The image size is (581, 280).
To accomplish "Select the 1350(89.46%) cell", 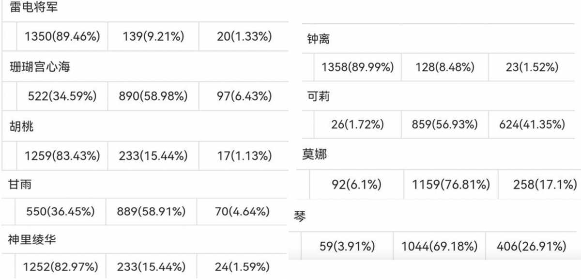I will coord(62,36).
